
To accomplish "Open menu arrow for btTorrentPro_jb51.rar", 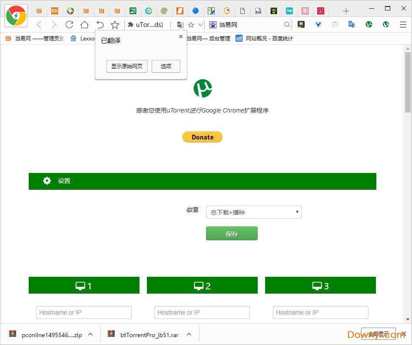I will [x=189, y=335].
